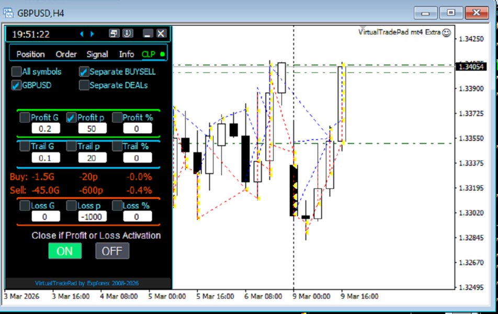Enable the Profit G checkbox
The width and height of the screenshot is (498, 314).
tap(25, 117)
